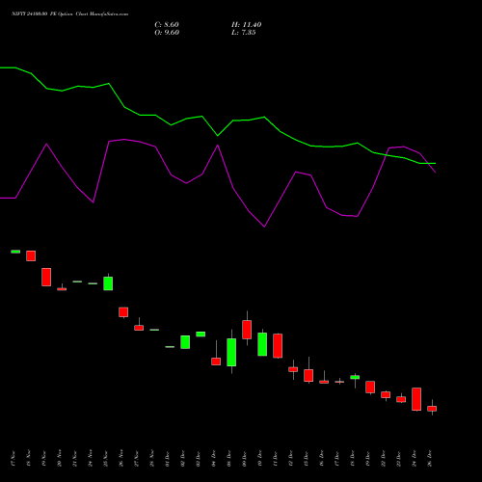This screenshot has height=482, width=482.
Task: Click the red candlestick for 11 Dec
Action: click(278, 346)
